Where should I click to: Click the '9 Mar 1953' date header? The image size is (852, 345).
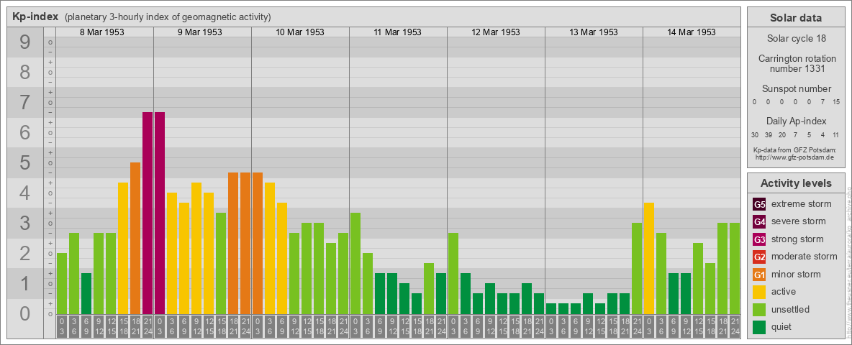[x=200, y=32]
